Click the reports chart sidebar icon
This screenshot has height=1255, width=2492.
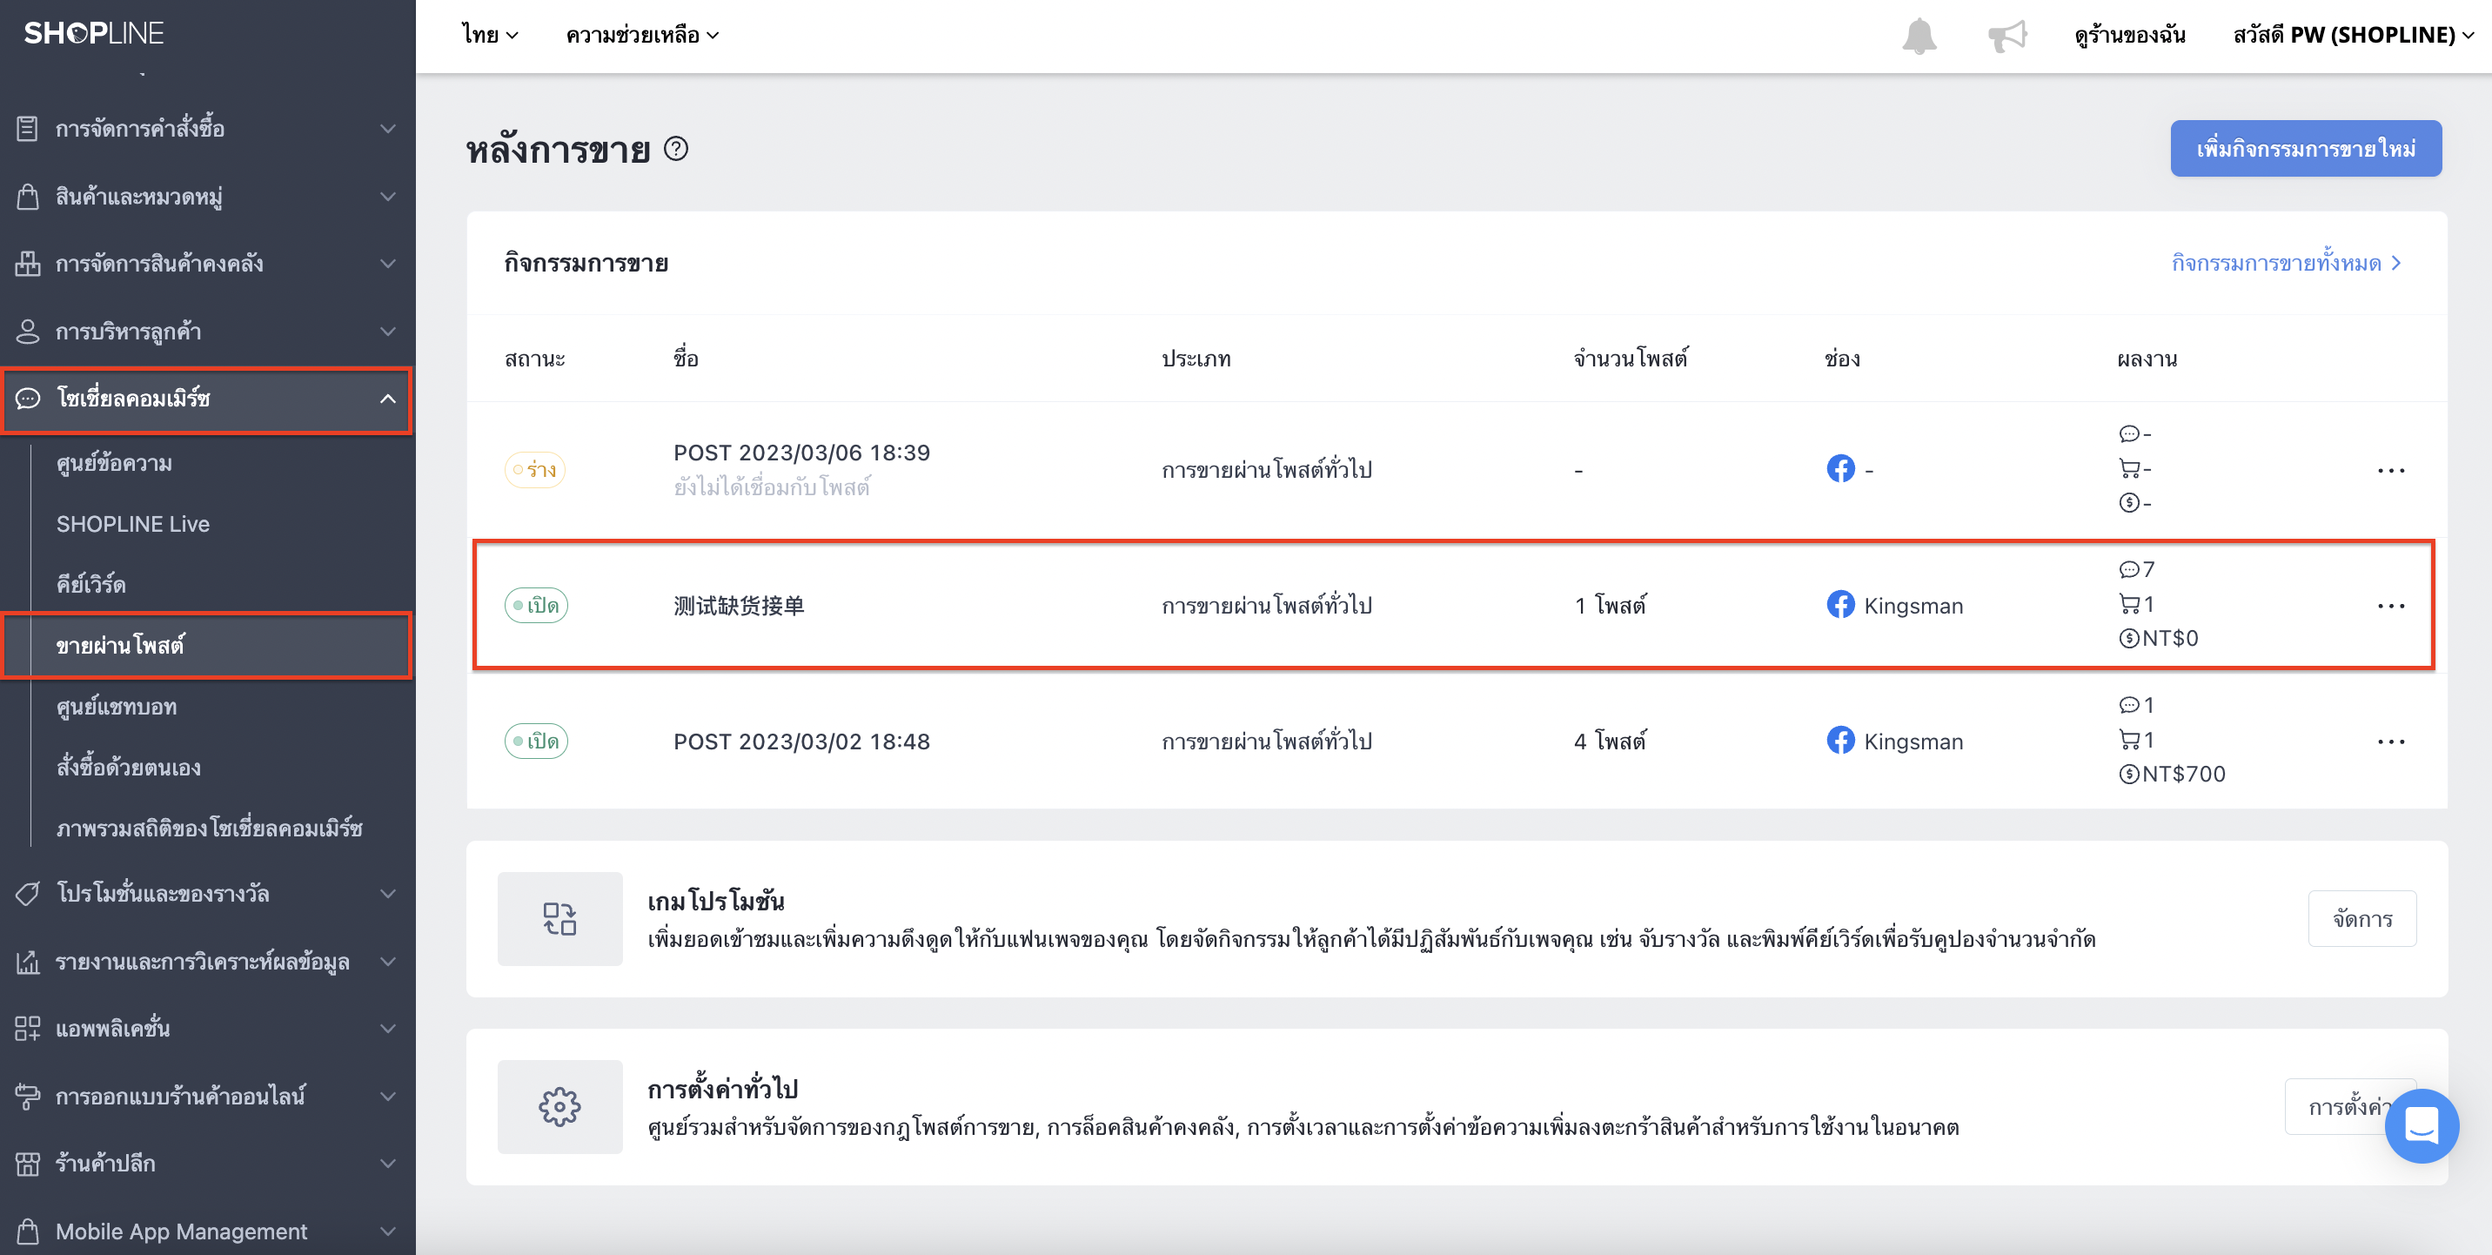pos(28,962)
